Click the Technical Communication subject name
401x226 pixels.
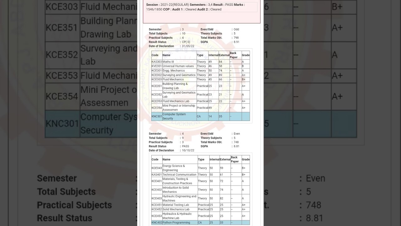180,175
